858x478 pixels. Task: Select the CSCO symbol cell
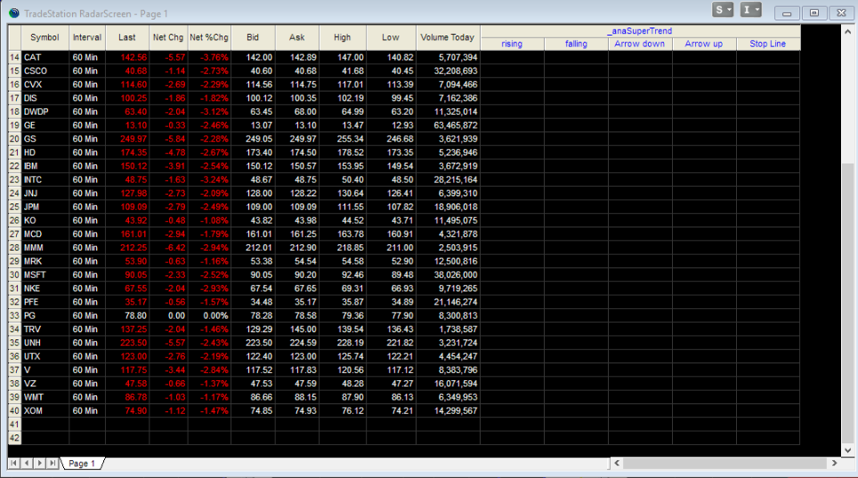(x=45, y=71)
